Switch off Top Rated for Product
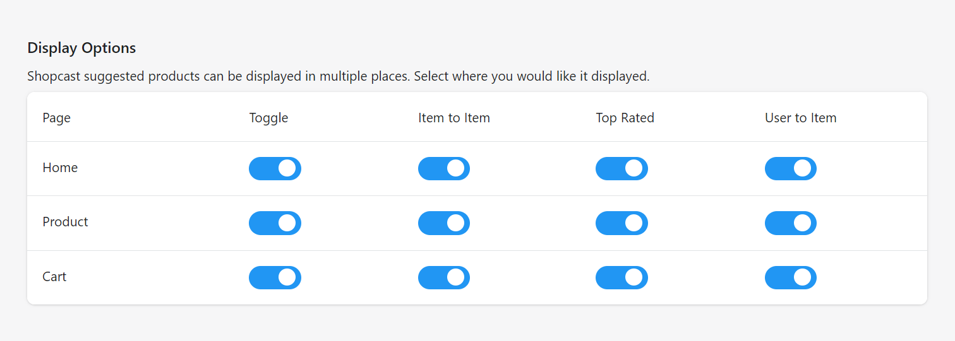 click(x=622, y=223)
